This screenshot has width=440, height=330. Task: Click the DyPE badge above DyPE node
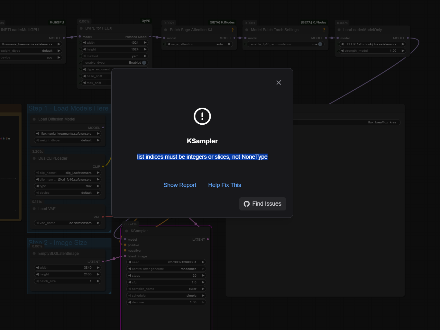146,21
